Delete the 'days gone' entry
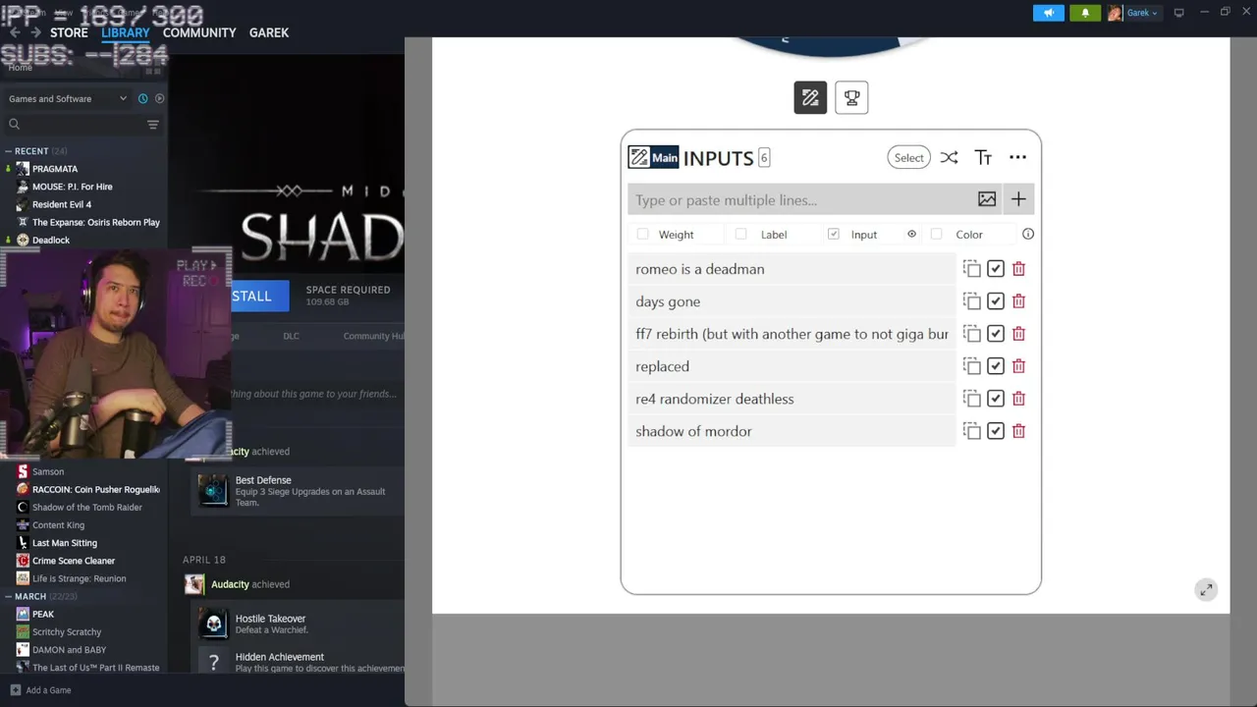The width and height of the screenshot is (1257, 707). pos(1018,300)
